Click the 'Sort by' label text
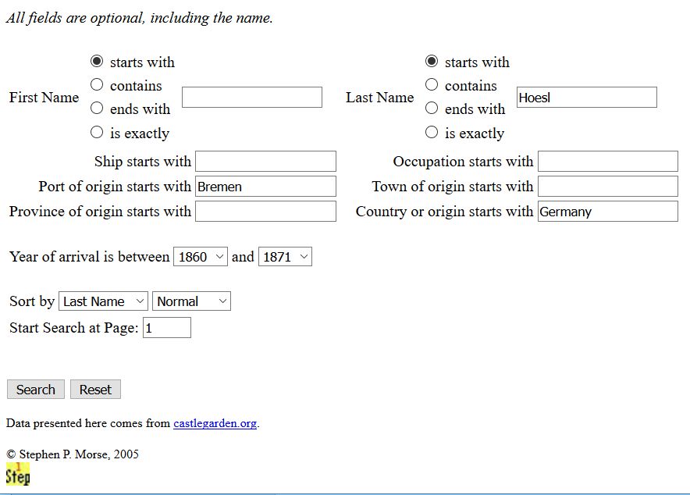 coord(32,301)
